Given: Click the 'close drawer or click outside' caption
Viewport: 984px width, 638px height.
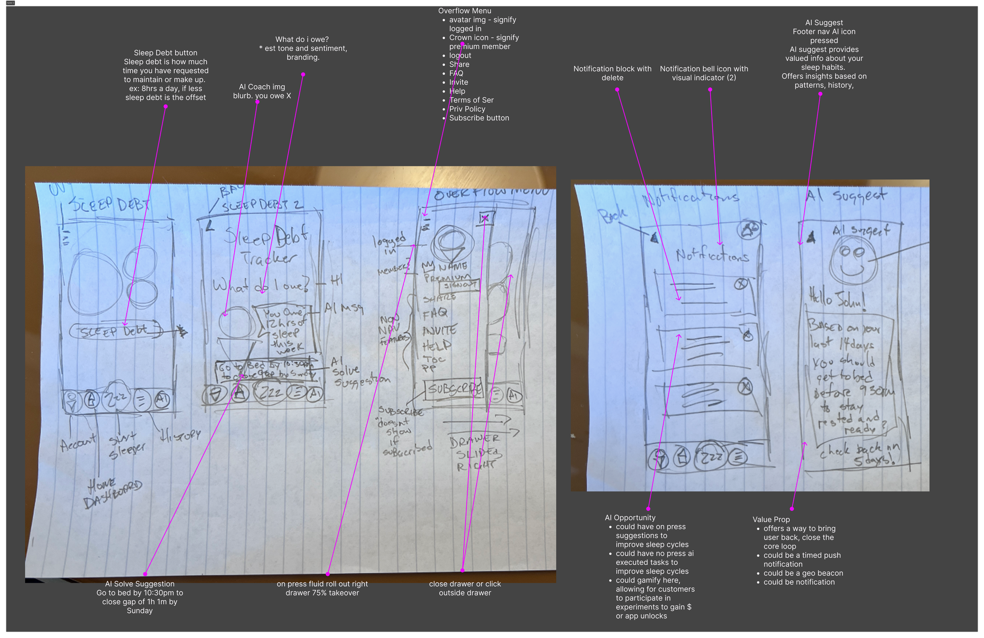Looking at the screenshot, I should 465,588.
